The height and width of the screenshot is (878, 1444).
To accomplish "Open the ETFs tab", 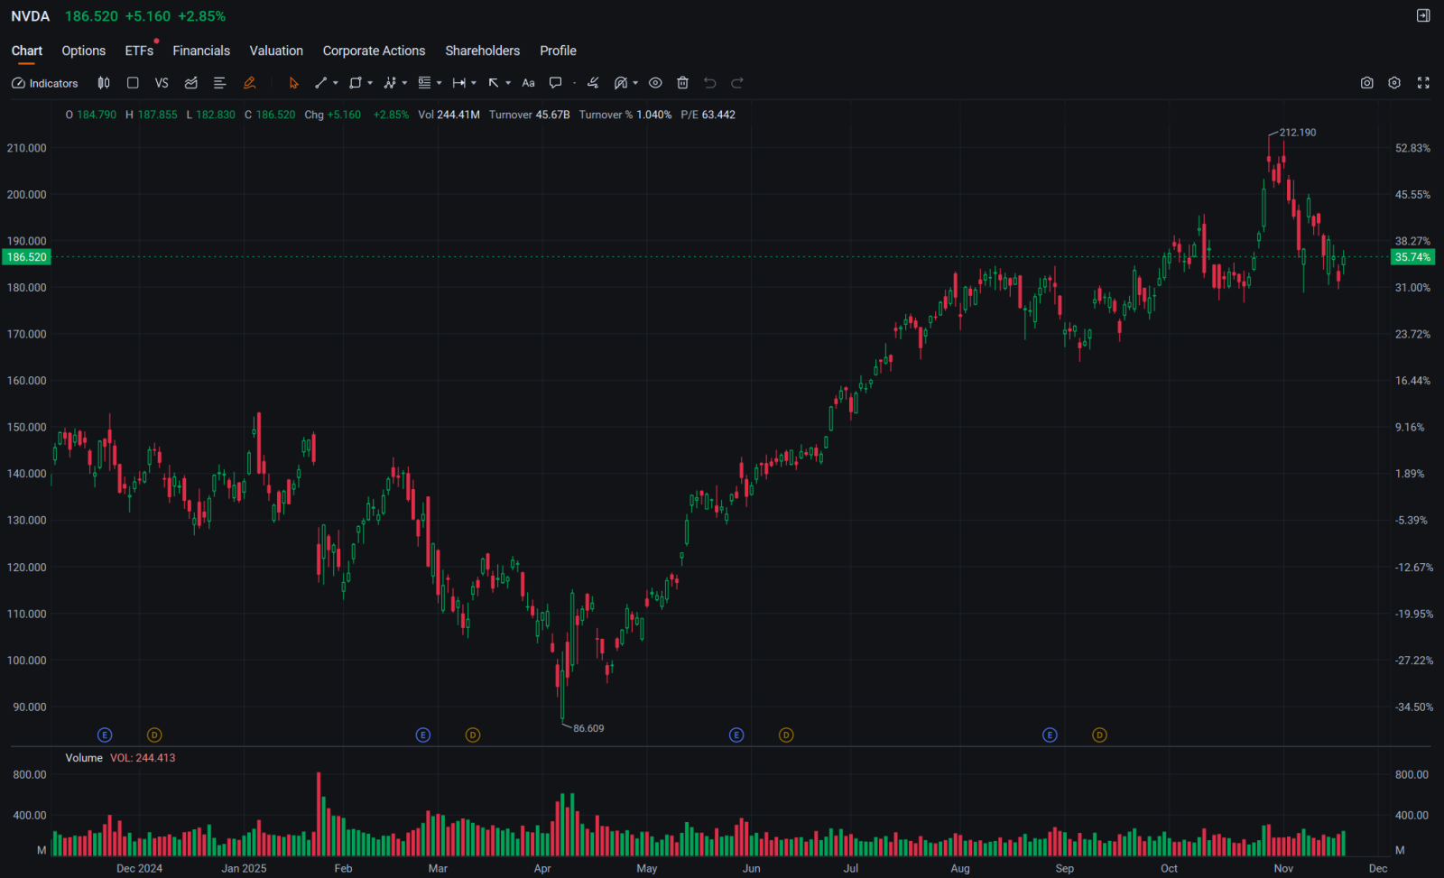I will [139, 51].
